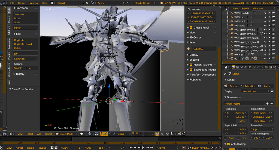This screenshot has width=279, height=150.
Task: Click the Mirror button
Action: [25, 28]
